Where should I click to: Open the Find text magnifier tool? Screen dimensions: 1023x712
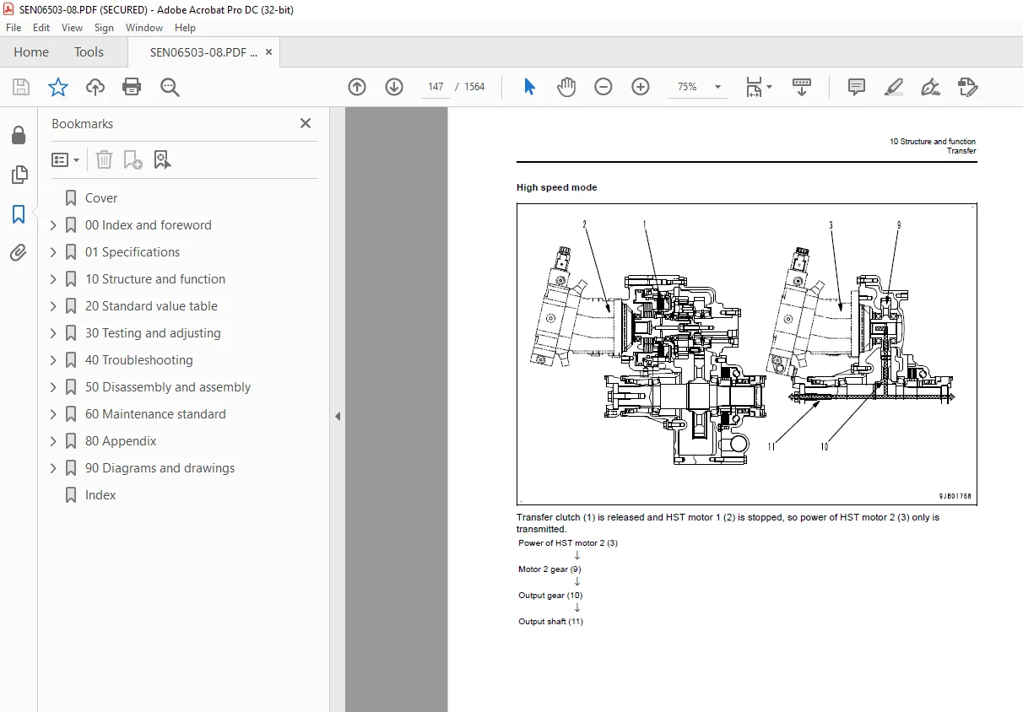[x=170, y=87]
